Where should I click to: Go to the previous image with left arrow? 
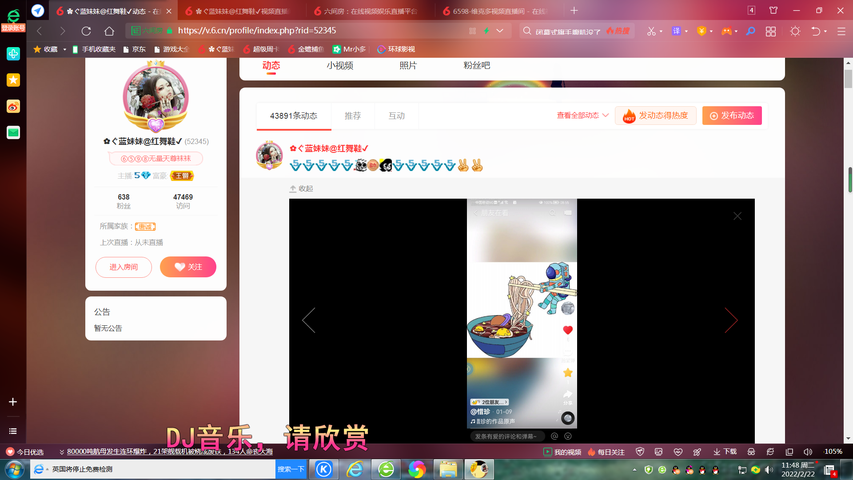(308, 320)
